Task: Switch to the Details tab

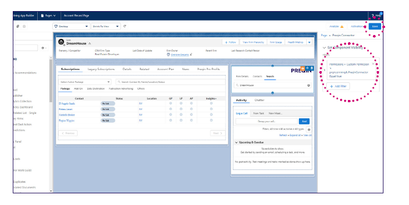Action: pos(127,69)
